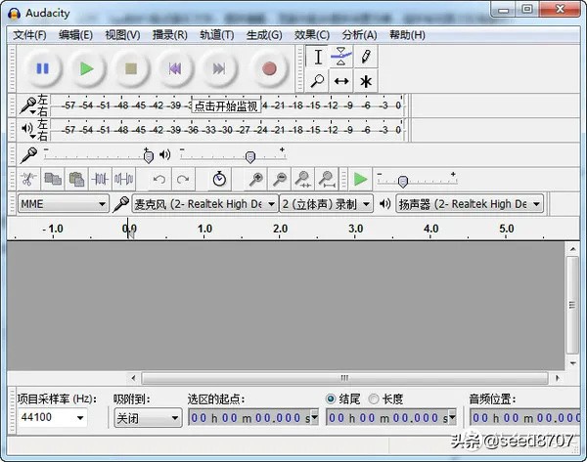Screen dimensions: 587x462
Task: Click the Silence audio icon
Action: tap(123, 179)
